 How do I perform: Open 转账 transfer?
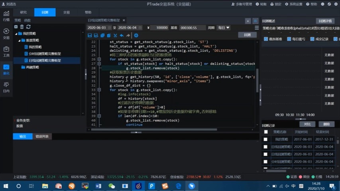[261, 4]
